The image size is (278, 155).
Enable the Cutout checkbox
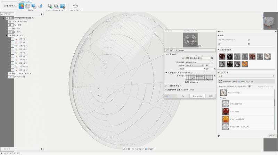tap(169, 86)
